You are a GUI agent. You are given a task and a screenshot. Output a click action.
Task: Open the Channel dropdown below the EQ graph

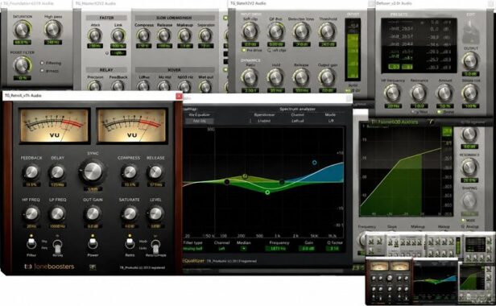(x=221, y=249)
